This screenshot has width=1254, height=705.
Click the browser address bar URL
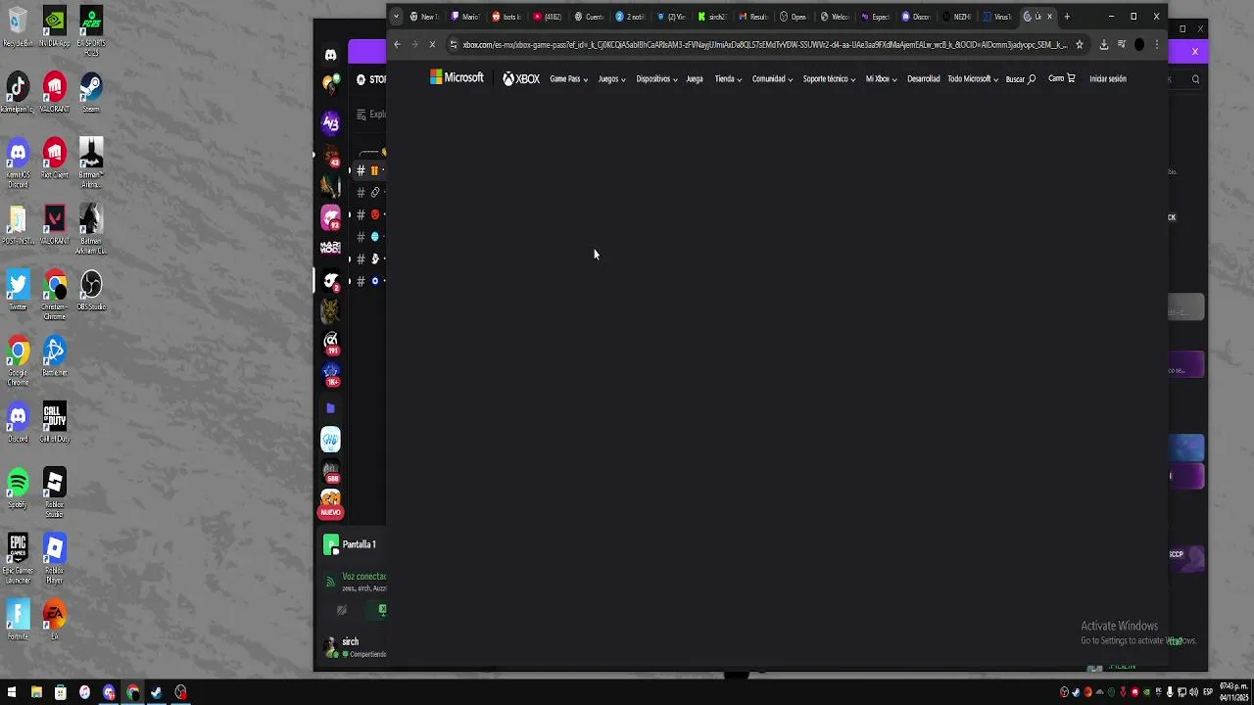pos(764,44)
